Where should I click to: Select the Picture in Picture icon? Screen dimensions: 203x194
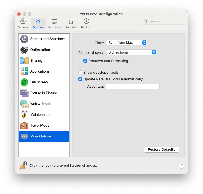[24, 93]
